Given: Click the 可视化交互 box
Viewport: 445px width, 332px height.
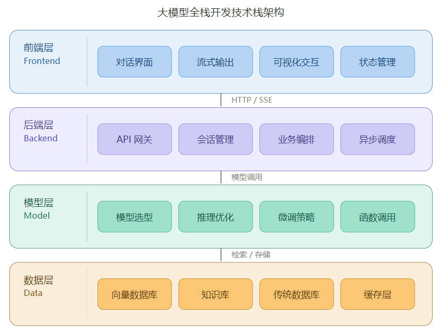Looking at the screenshot, I should tap(296, 61).
